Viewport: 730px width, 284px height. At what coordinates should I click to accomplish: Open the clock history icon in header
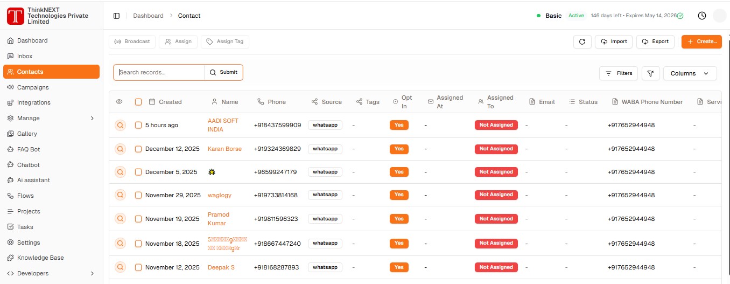(x=701, y=16)
